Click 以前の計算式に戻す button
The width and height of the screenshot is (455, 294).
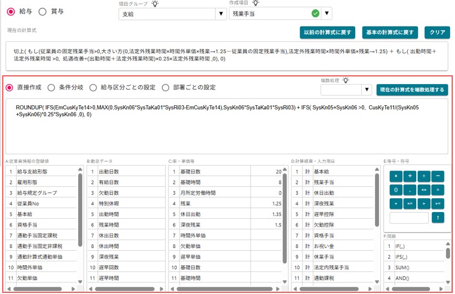point(328,33)
